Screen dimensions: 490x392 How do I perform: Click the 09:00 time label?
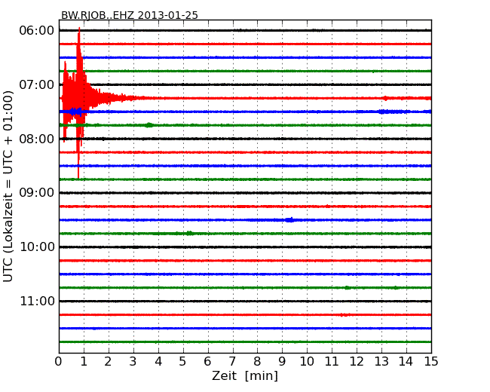tap(37, 193)
